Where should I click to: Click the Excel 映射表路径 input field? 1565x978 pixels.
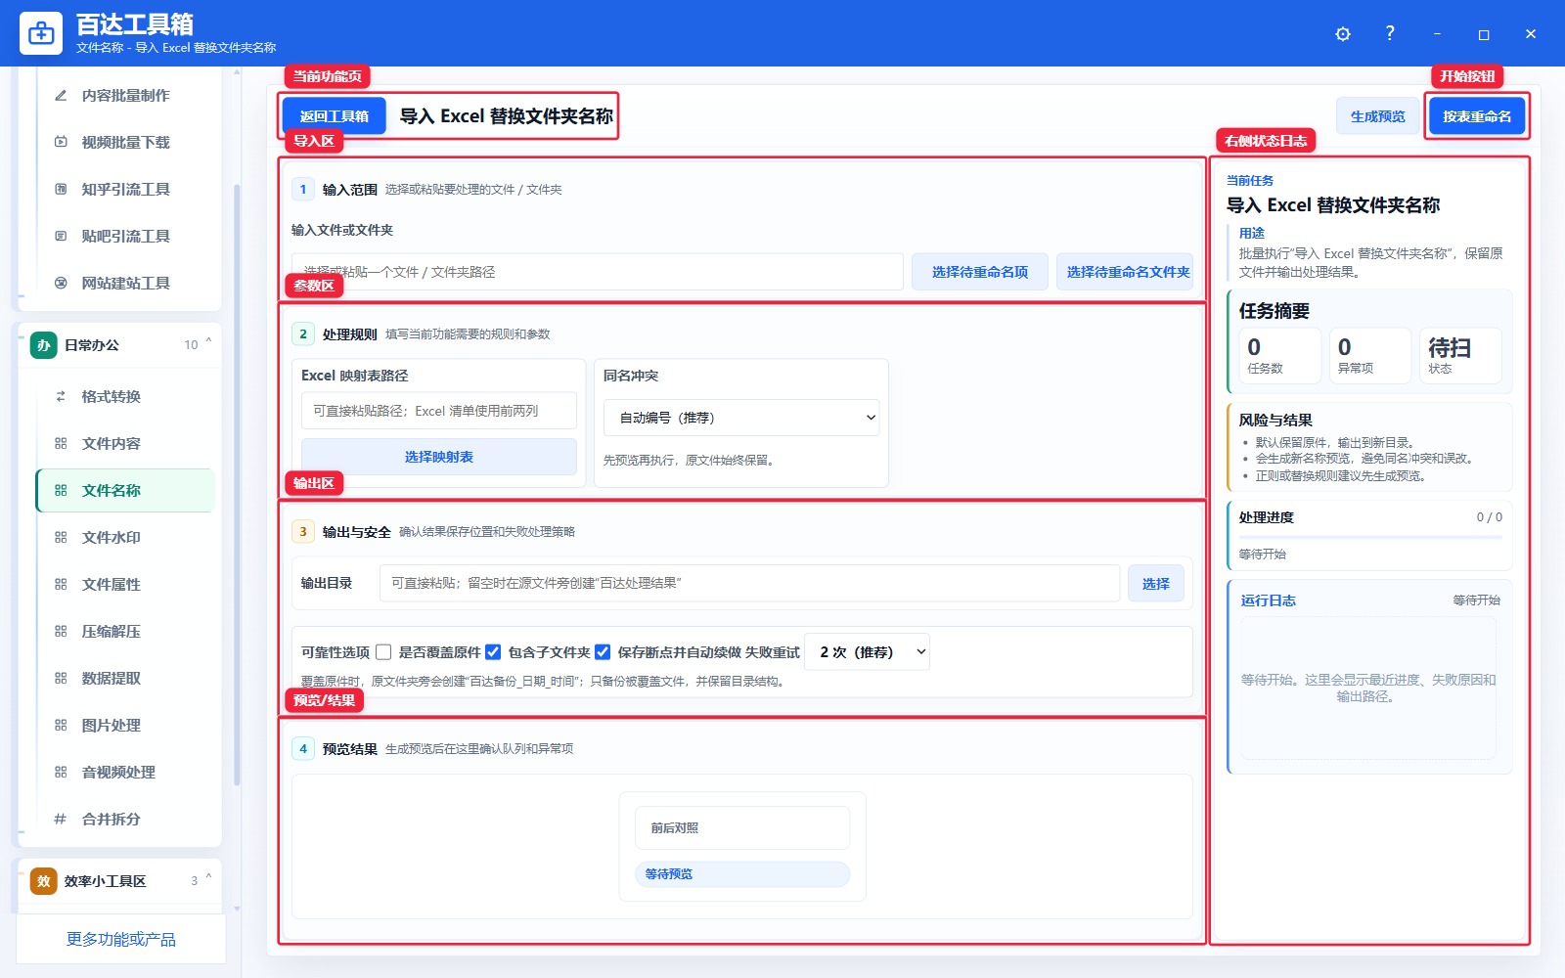tap(439, 411)
